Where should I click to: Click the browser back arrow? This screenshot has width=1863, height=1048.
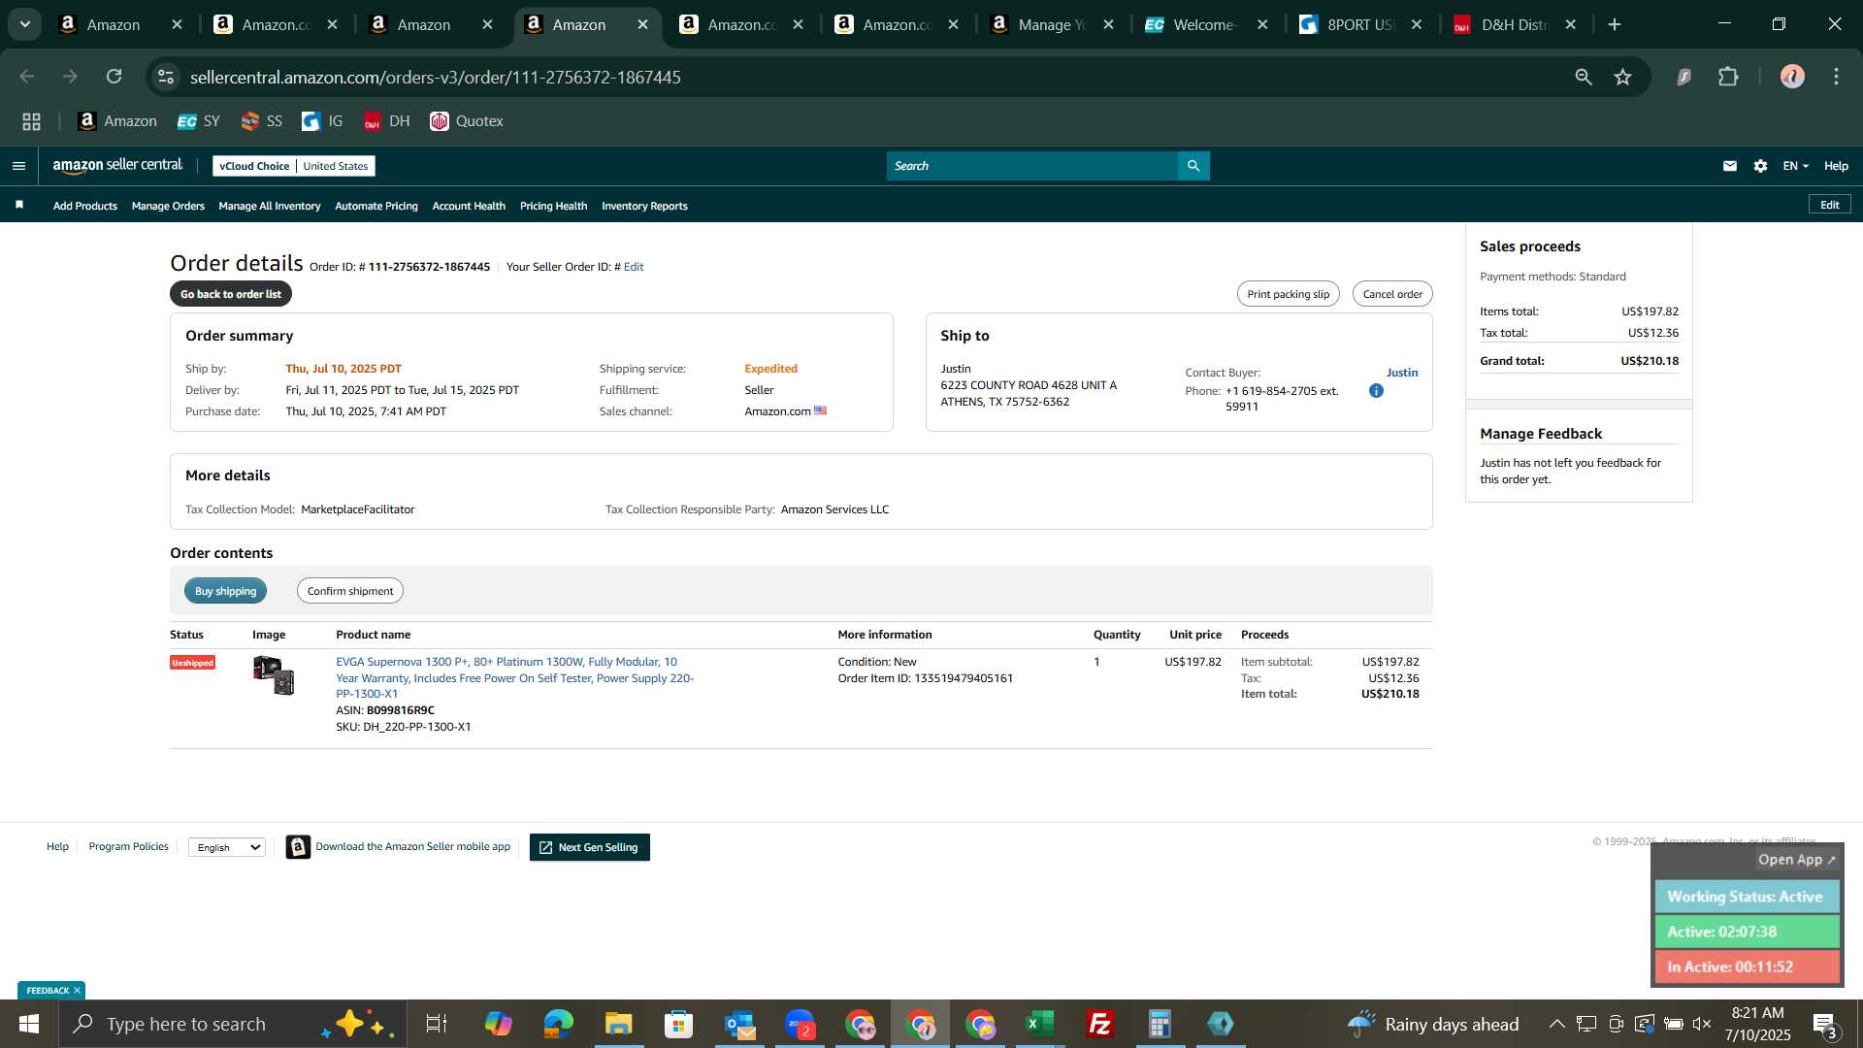[27, 77]
